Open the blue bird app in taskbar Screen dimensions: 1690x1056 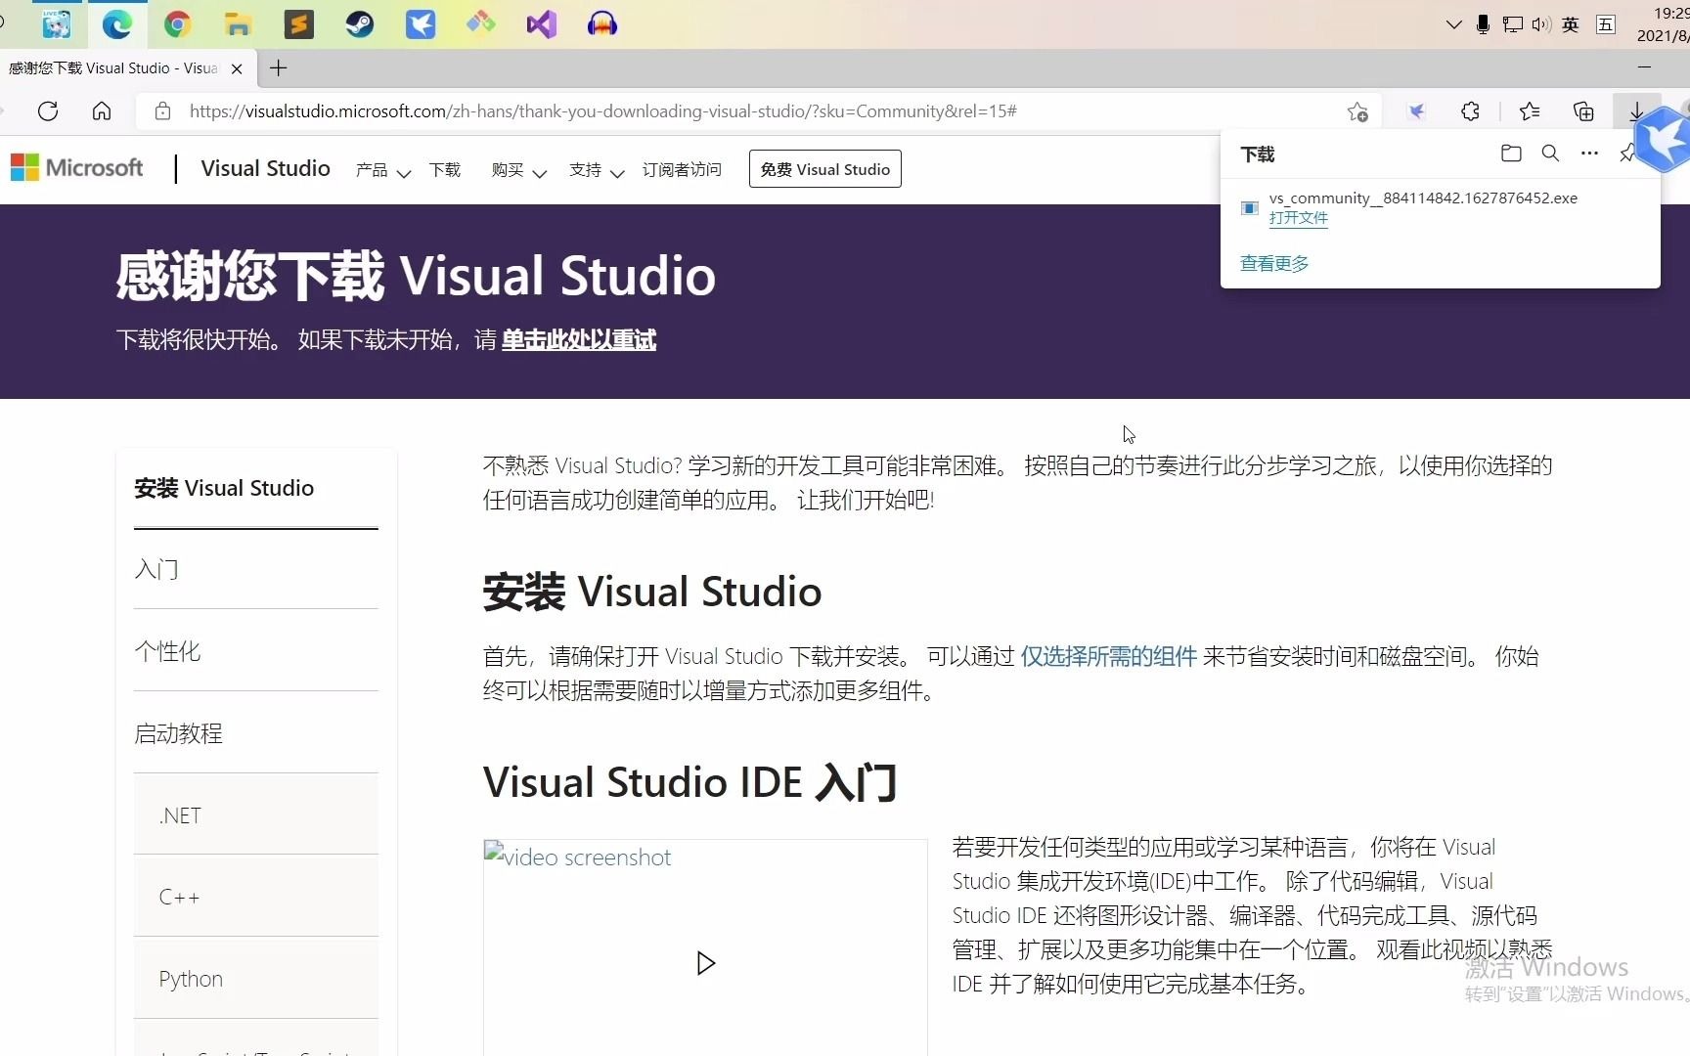tap(420, 24)
